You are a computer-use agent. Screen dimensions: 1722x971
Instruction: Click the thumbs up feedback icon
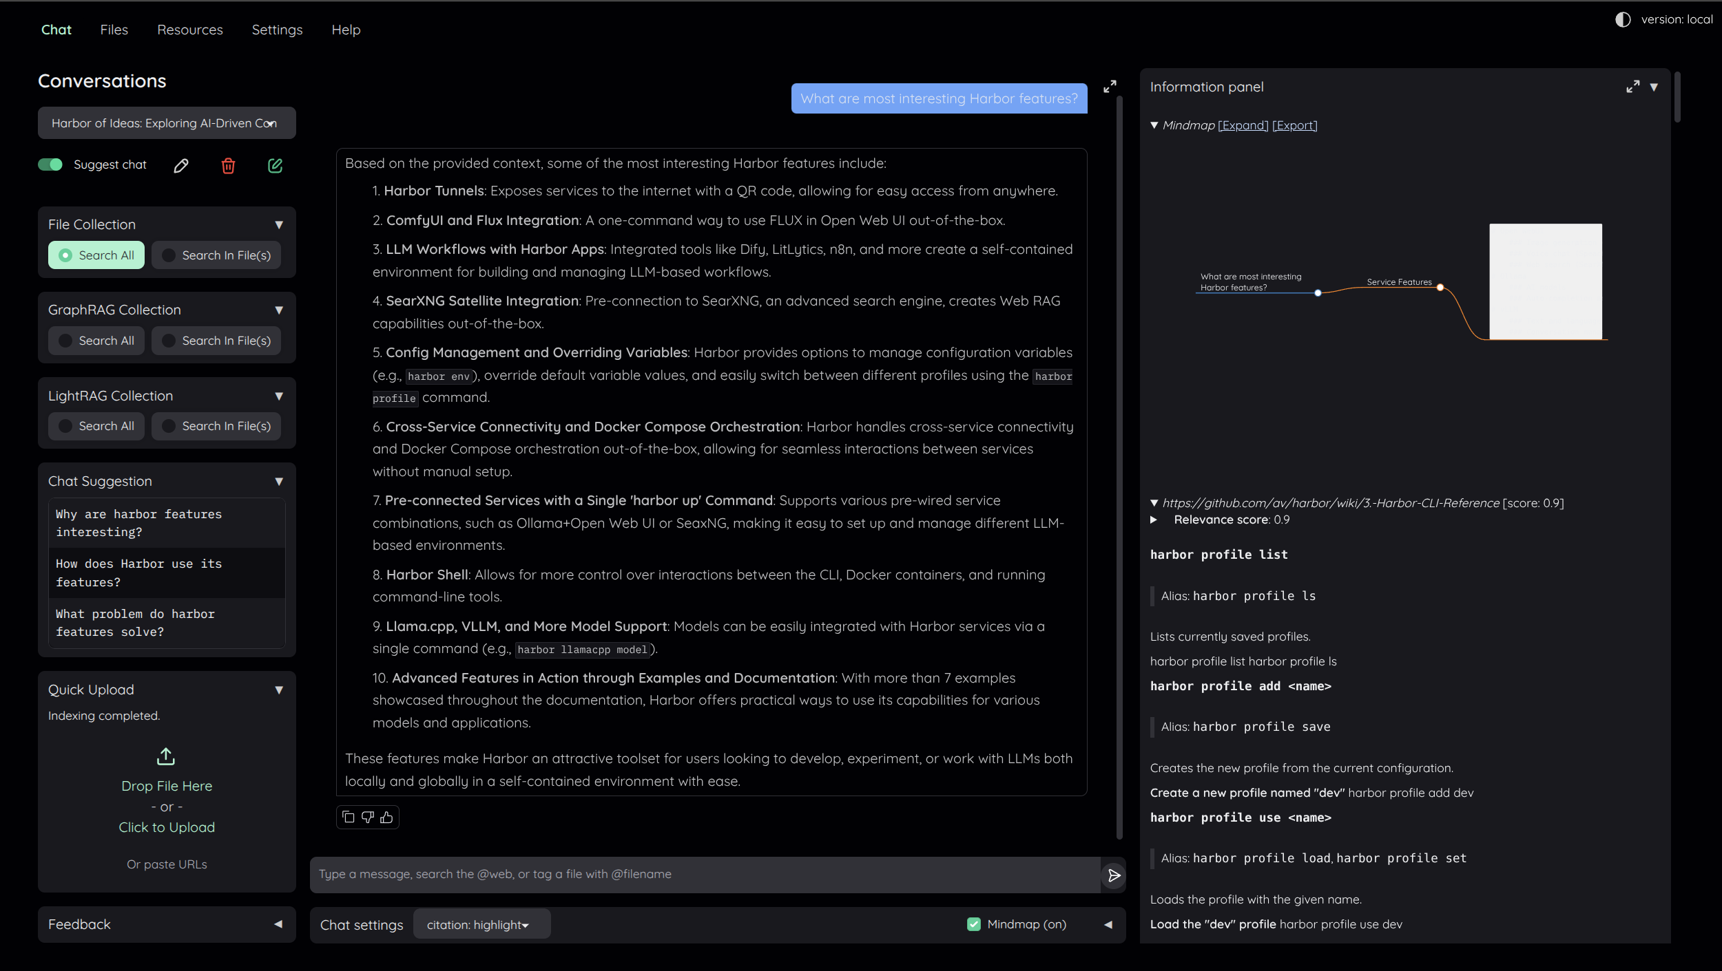[386, 817]
